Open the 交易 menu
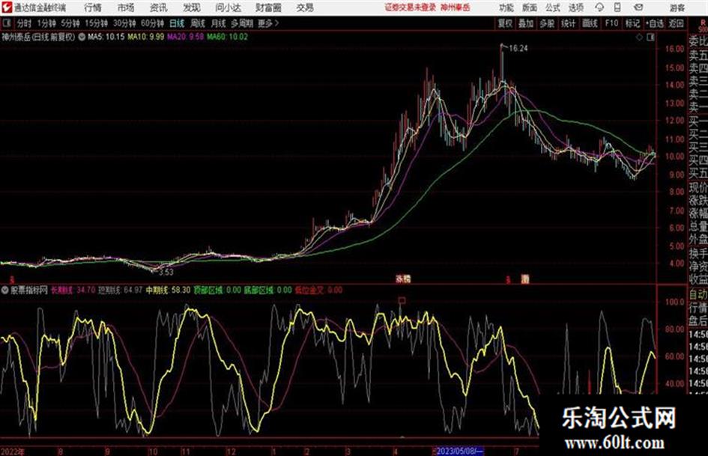Viewport: 708px width, 456px height. [305, 7]
